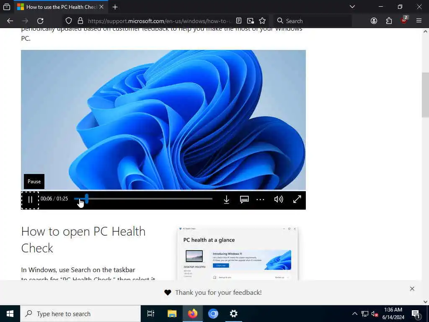Open Firefox View button
429x322 pixels.
(7, 7)
